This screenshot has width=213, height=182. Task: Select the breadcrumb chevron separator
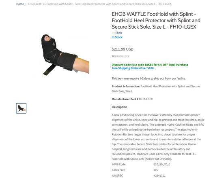point(26,4)
